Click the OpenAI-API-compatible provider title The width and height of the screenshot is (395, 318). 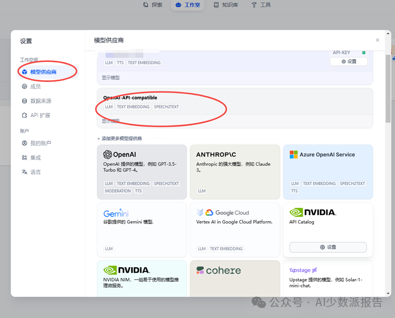(130, 98)
